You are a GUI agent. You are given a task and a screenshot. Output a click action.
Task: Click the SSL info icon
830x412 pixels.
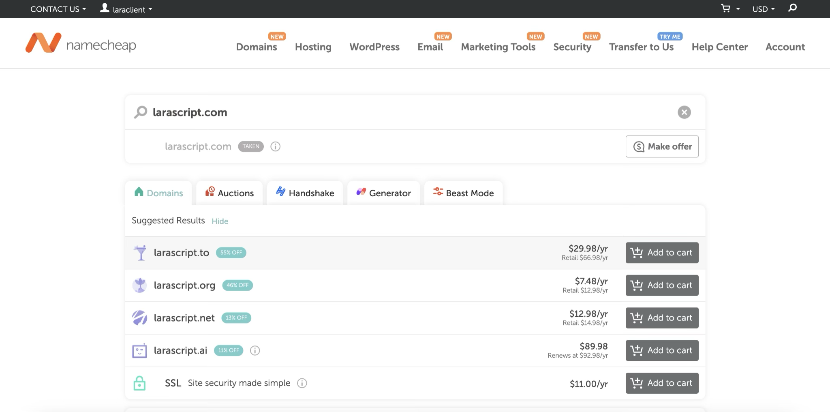point(302,383)
